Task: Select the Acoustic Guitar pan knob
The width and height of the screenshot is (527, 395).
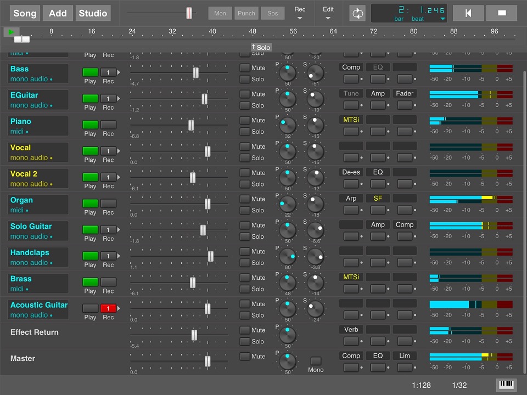Action: pos(288,309)
